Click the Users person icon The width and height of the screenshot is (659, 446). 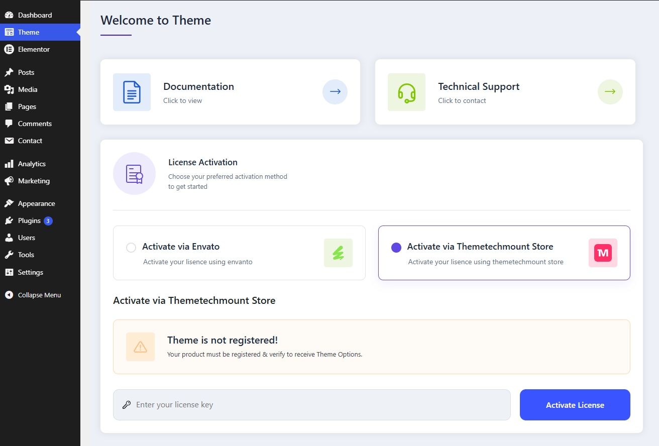[x=9, y=238]
